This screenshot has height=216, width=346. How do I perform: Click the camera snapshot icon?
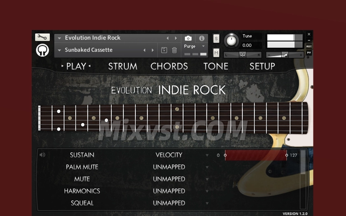[188, 38]
